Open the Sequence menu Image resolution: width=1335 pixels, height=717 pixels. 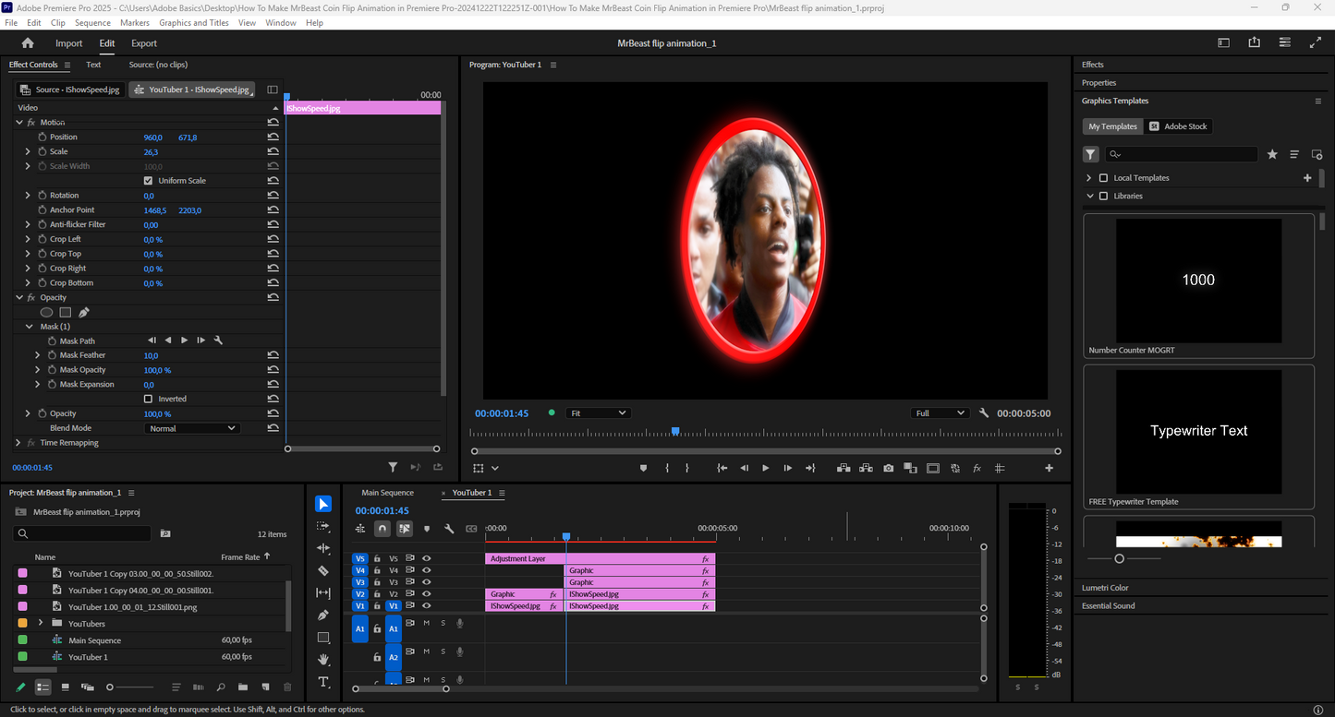[92, 22]
